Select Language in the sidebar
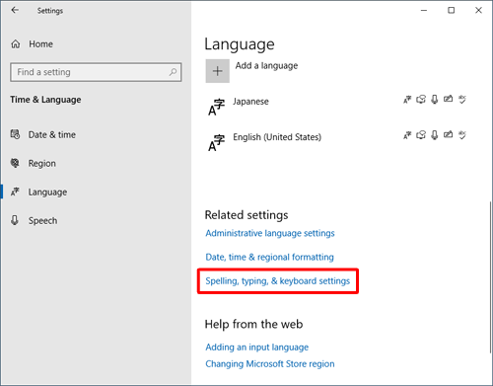 (x=47, y=192)
